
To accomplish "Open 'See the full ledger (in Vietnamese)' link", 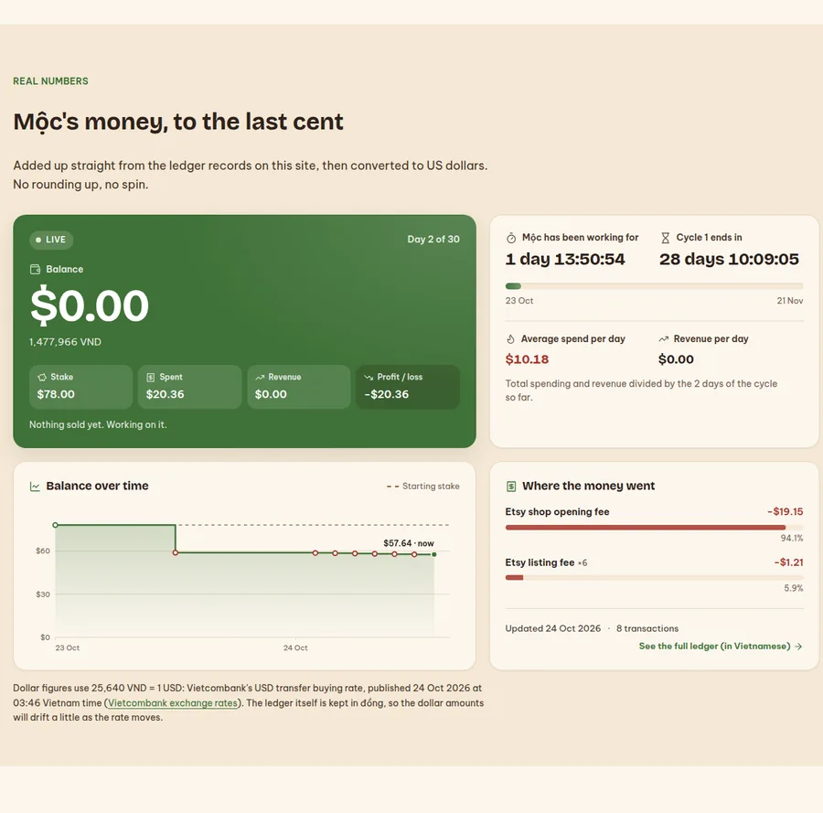I will 721,647.
